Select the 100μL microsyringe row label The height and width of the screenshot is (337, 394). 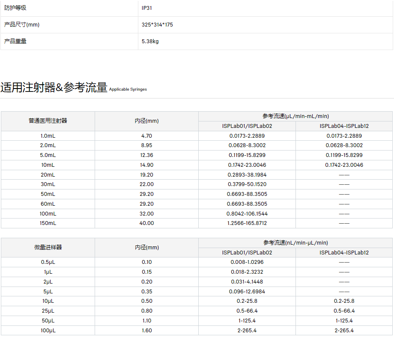tap(48, 331)
